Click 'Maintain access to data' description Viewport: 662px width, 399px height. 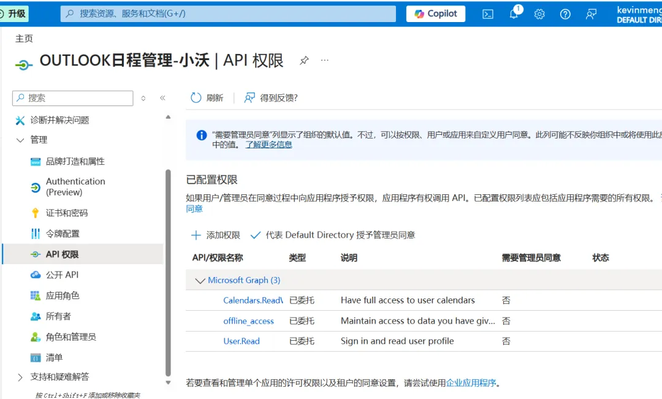pyautogui.click(x=417, y=321)
